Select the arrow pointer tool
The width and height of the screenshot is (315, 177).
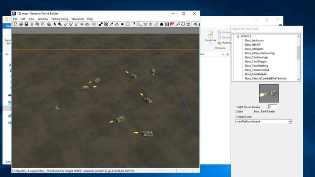(55, 24)
